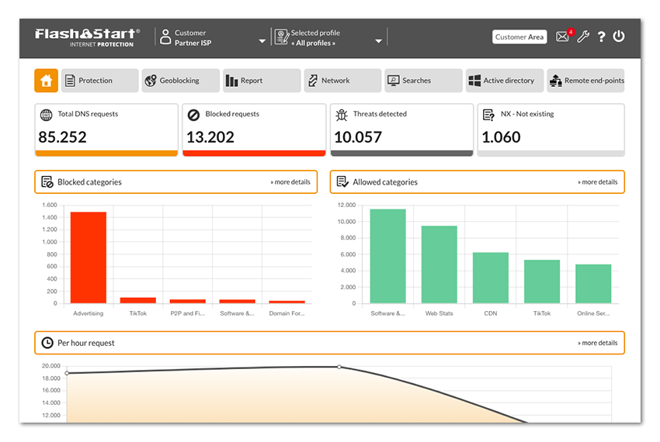Open more details for Blocked categories

290,182
